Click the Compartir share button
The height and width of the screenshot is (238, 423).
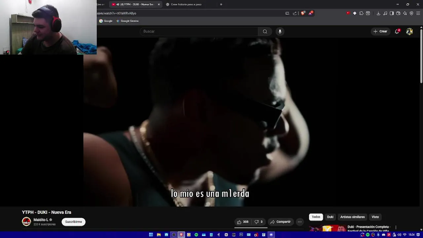pyautogui.click(x=280, y=222)
